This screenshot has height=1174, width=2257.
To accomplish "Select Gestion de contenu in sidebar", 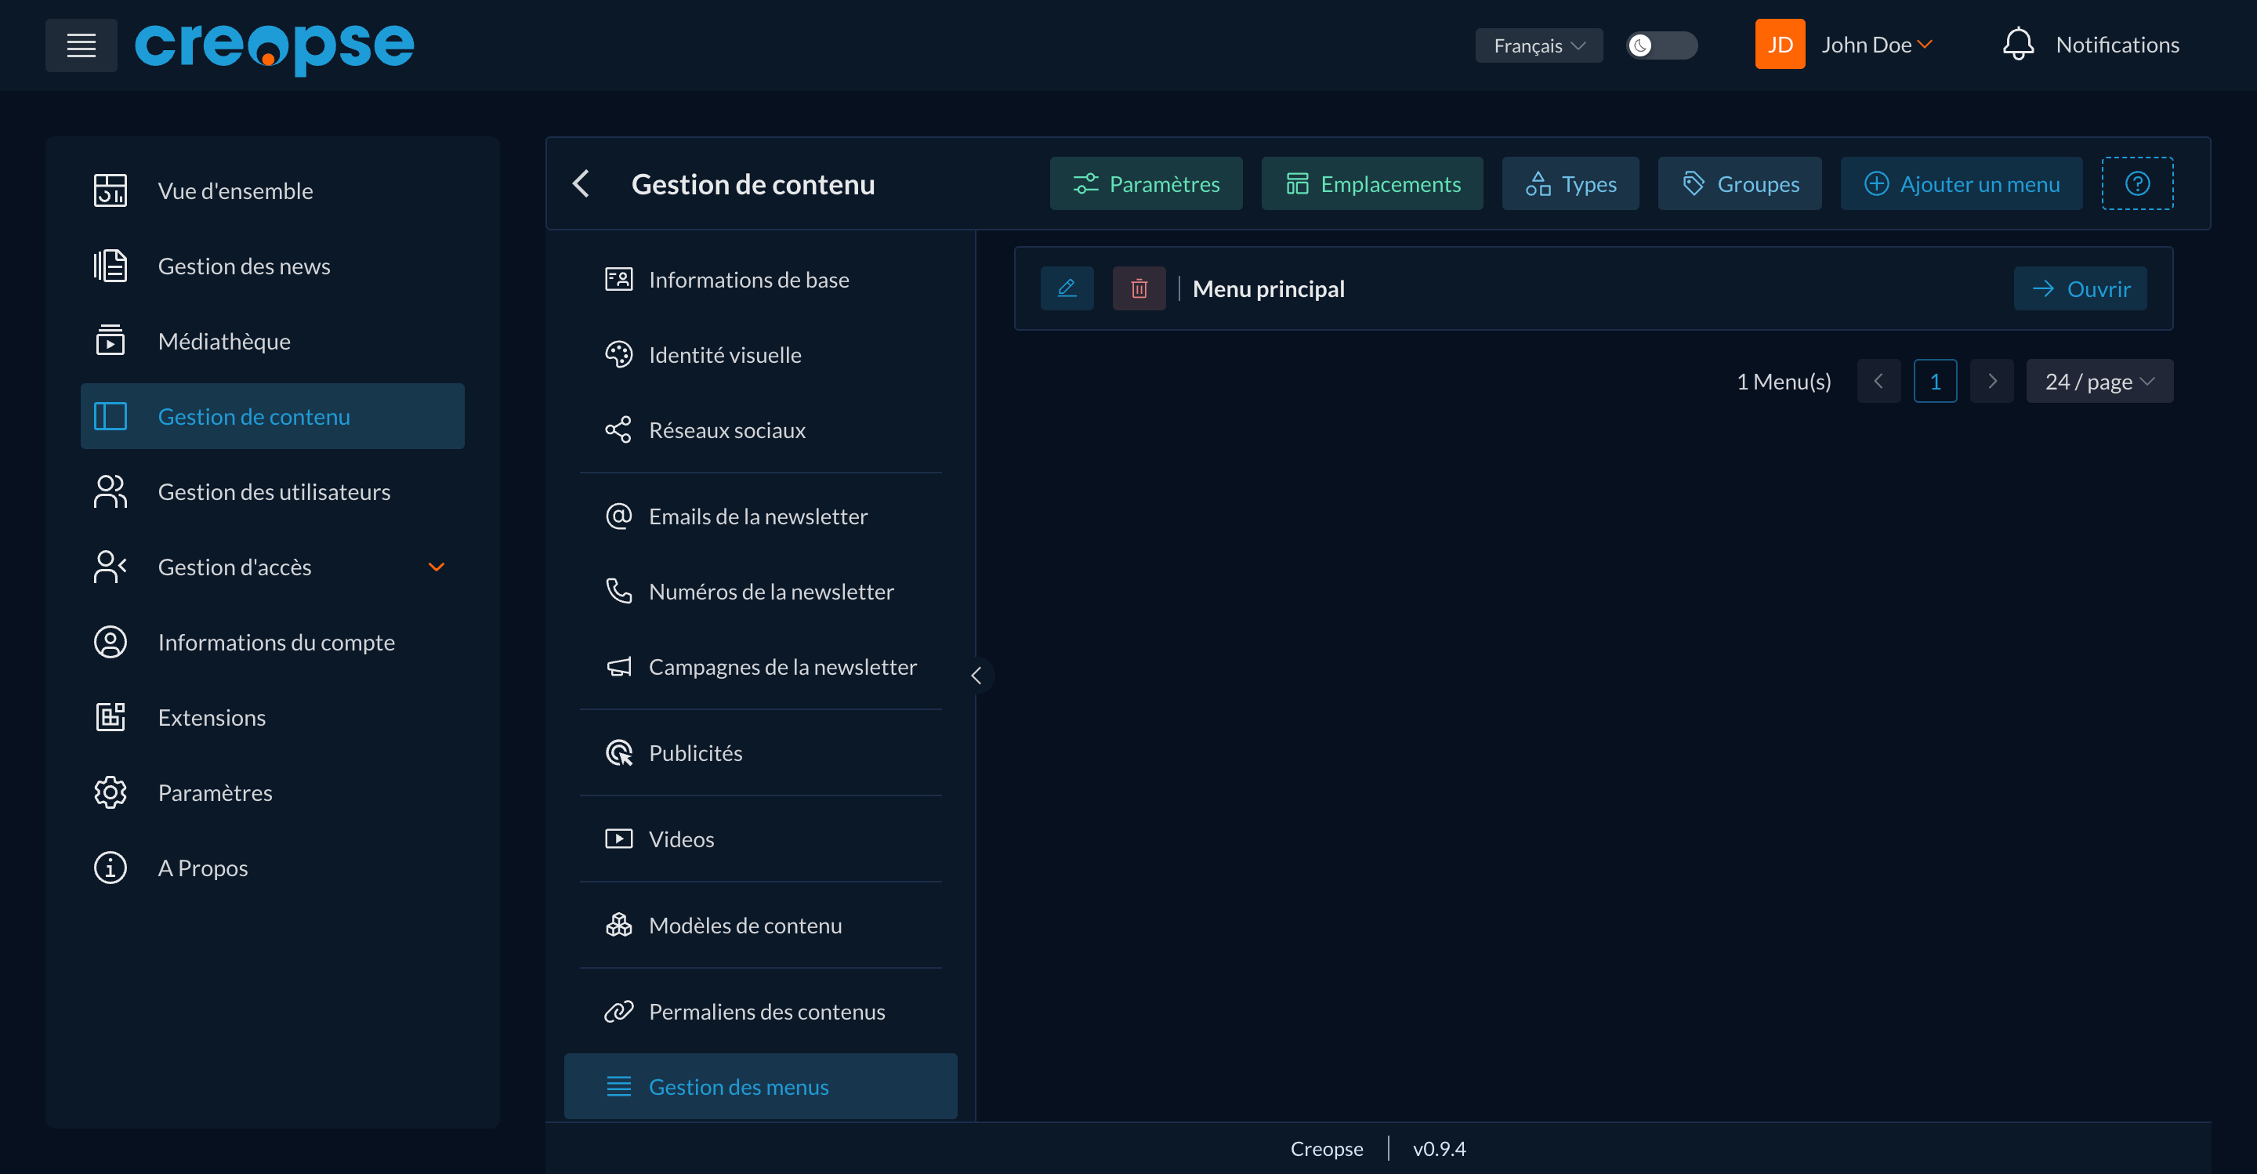I will pos(273,416).
